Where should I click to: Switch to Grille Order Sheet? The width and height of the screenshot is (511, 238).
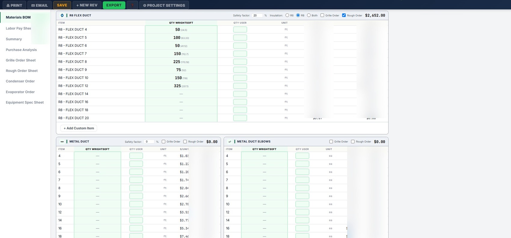(21, 60)
